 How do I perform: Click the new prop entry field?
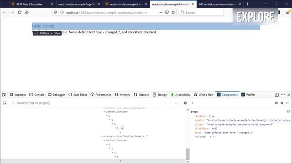[200, 137]
